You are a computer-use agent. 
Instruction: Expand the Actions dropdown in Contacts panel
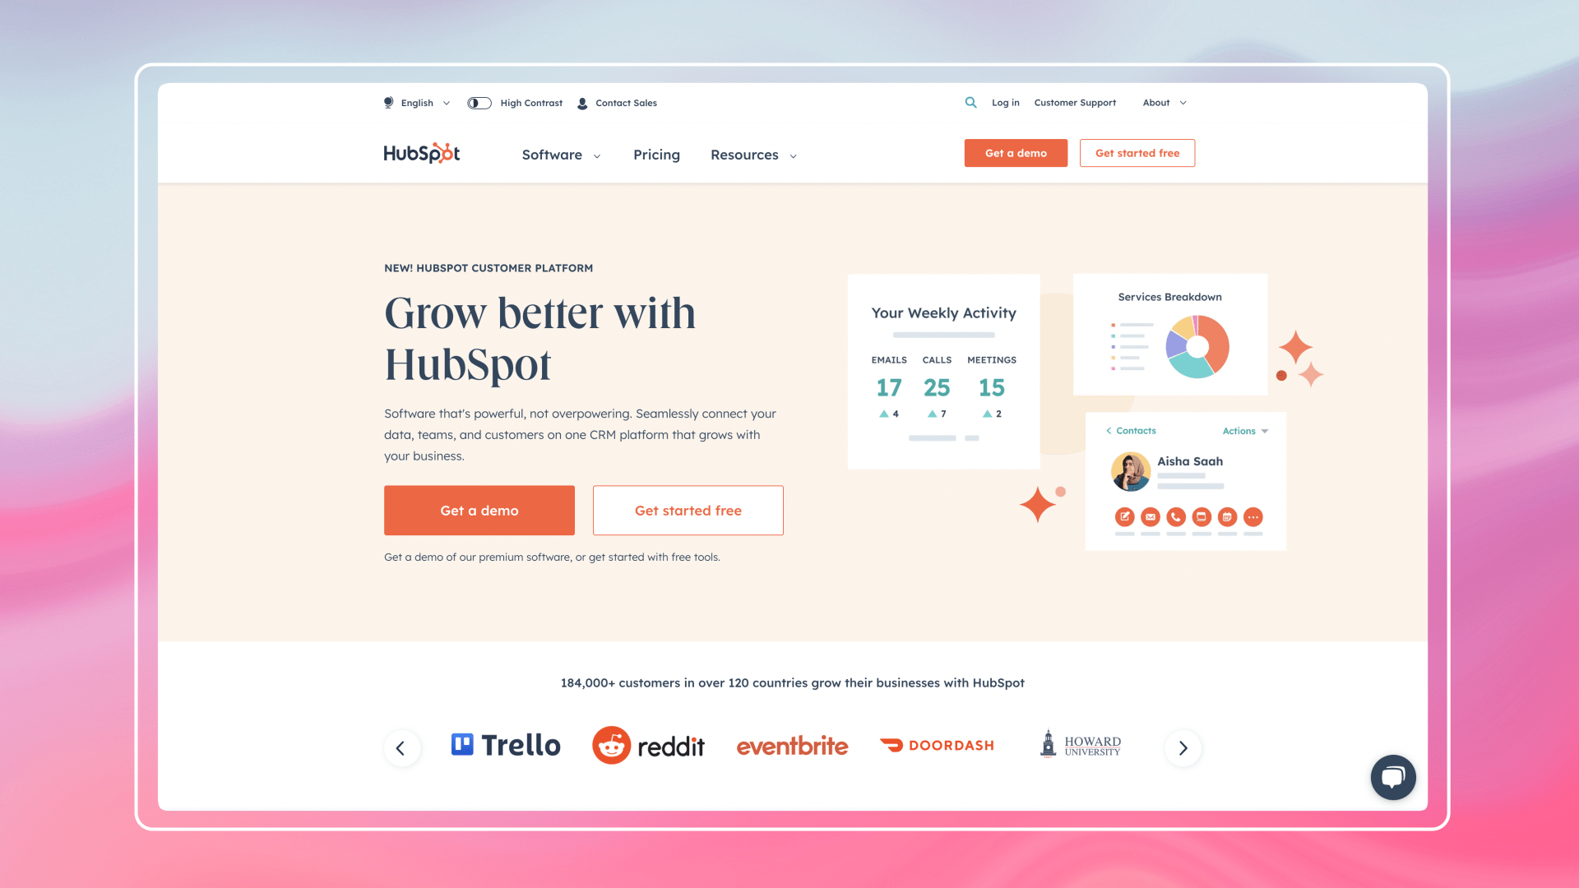[x=1244, y=431]
